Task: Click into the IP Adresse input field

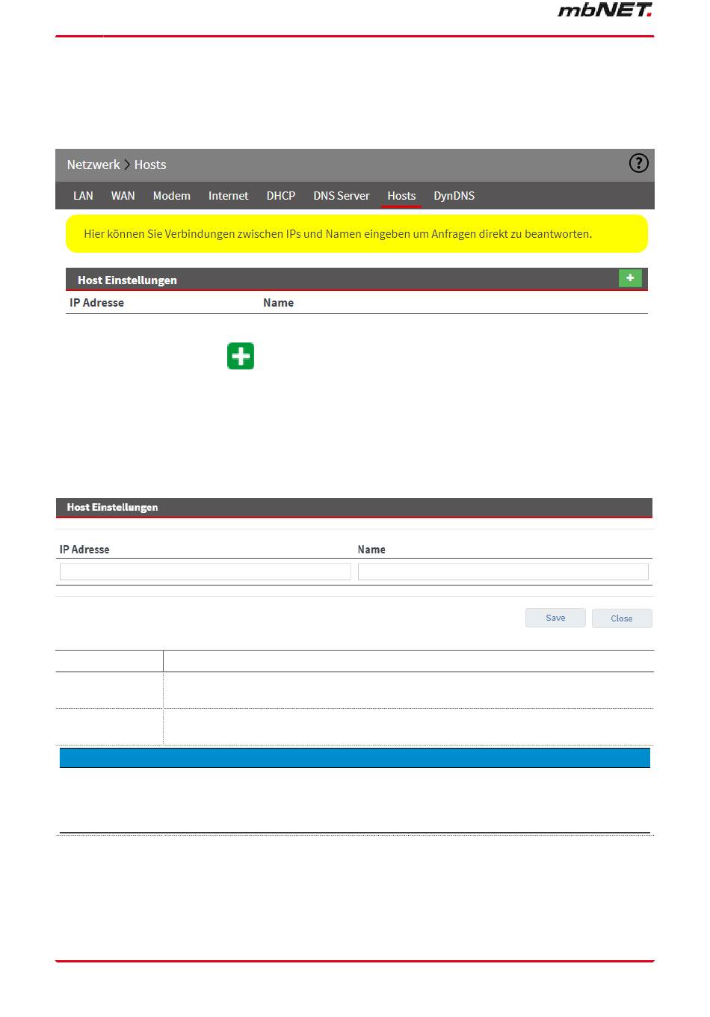Action: coord(205,572)
